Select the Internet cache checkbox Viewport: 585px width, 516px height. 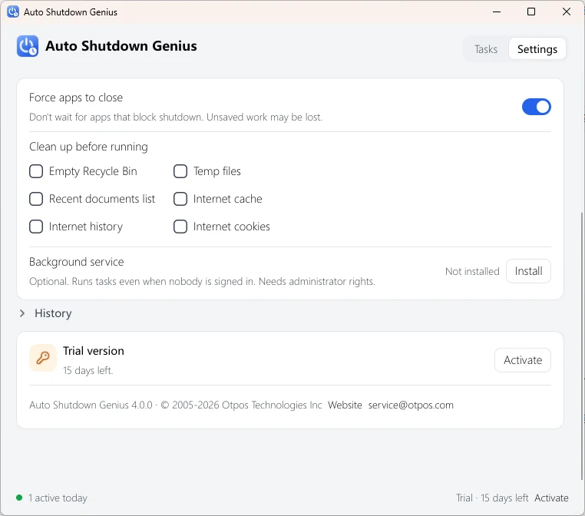(x=180, y=199)
